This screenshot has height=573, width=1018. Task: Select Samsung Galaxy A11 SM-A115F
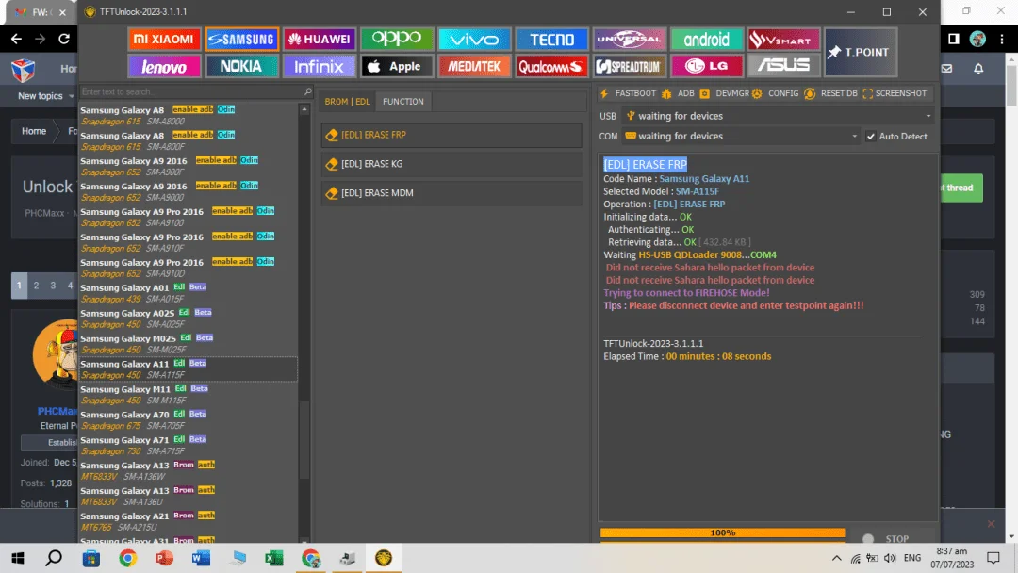point(189,368)
